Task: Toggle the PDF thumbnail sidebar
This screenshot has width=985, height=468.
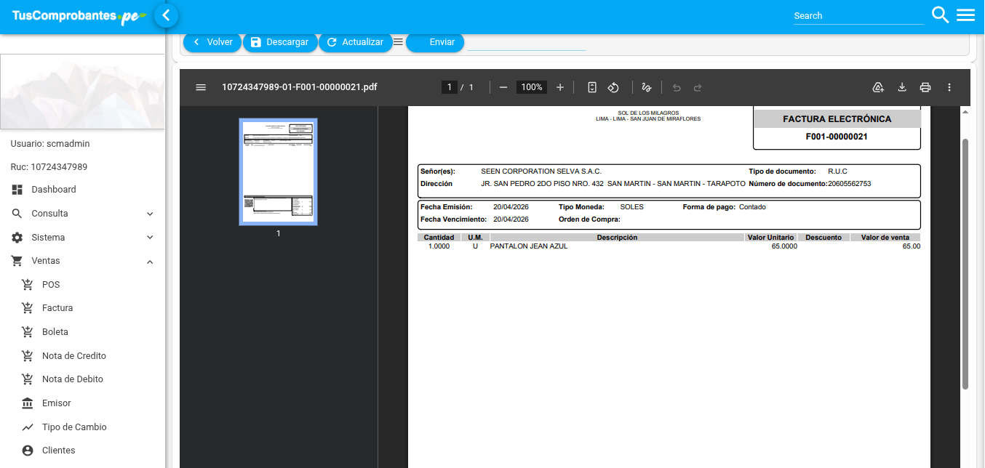Action: (201, 87)
